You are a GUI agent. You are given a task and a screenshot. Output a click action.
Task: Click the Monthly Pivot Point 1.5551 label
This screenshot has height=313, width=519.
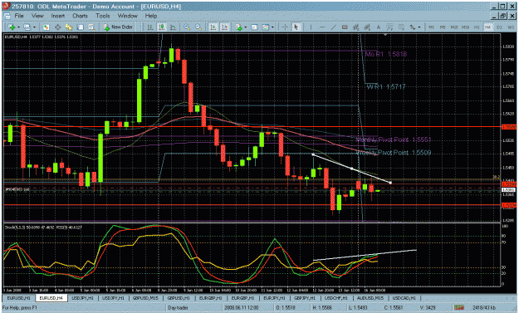(394, 139)
